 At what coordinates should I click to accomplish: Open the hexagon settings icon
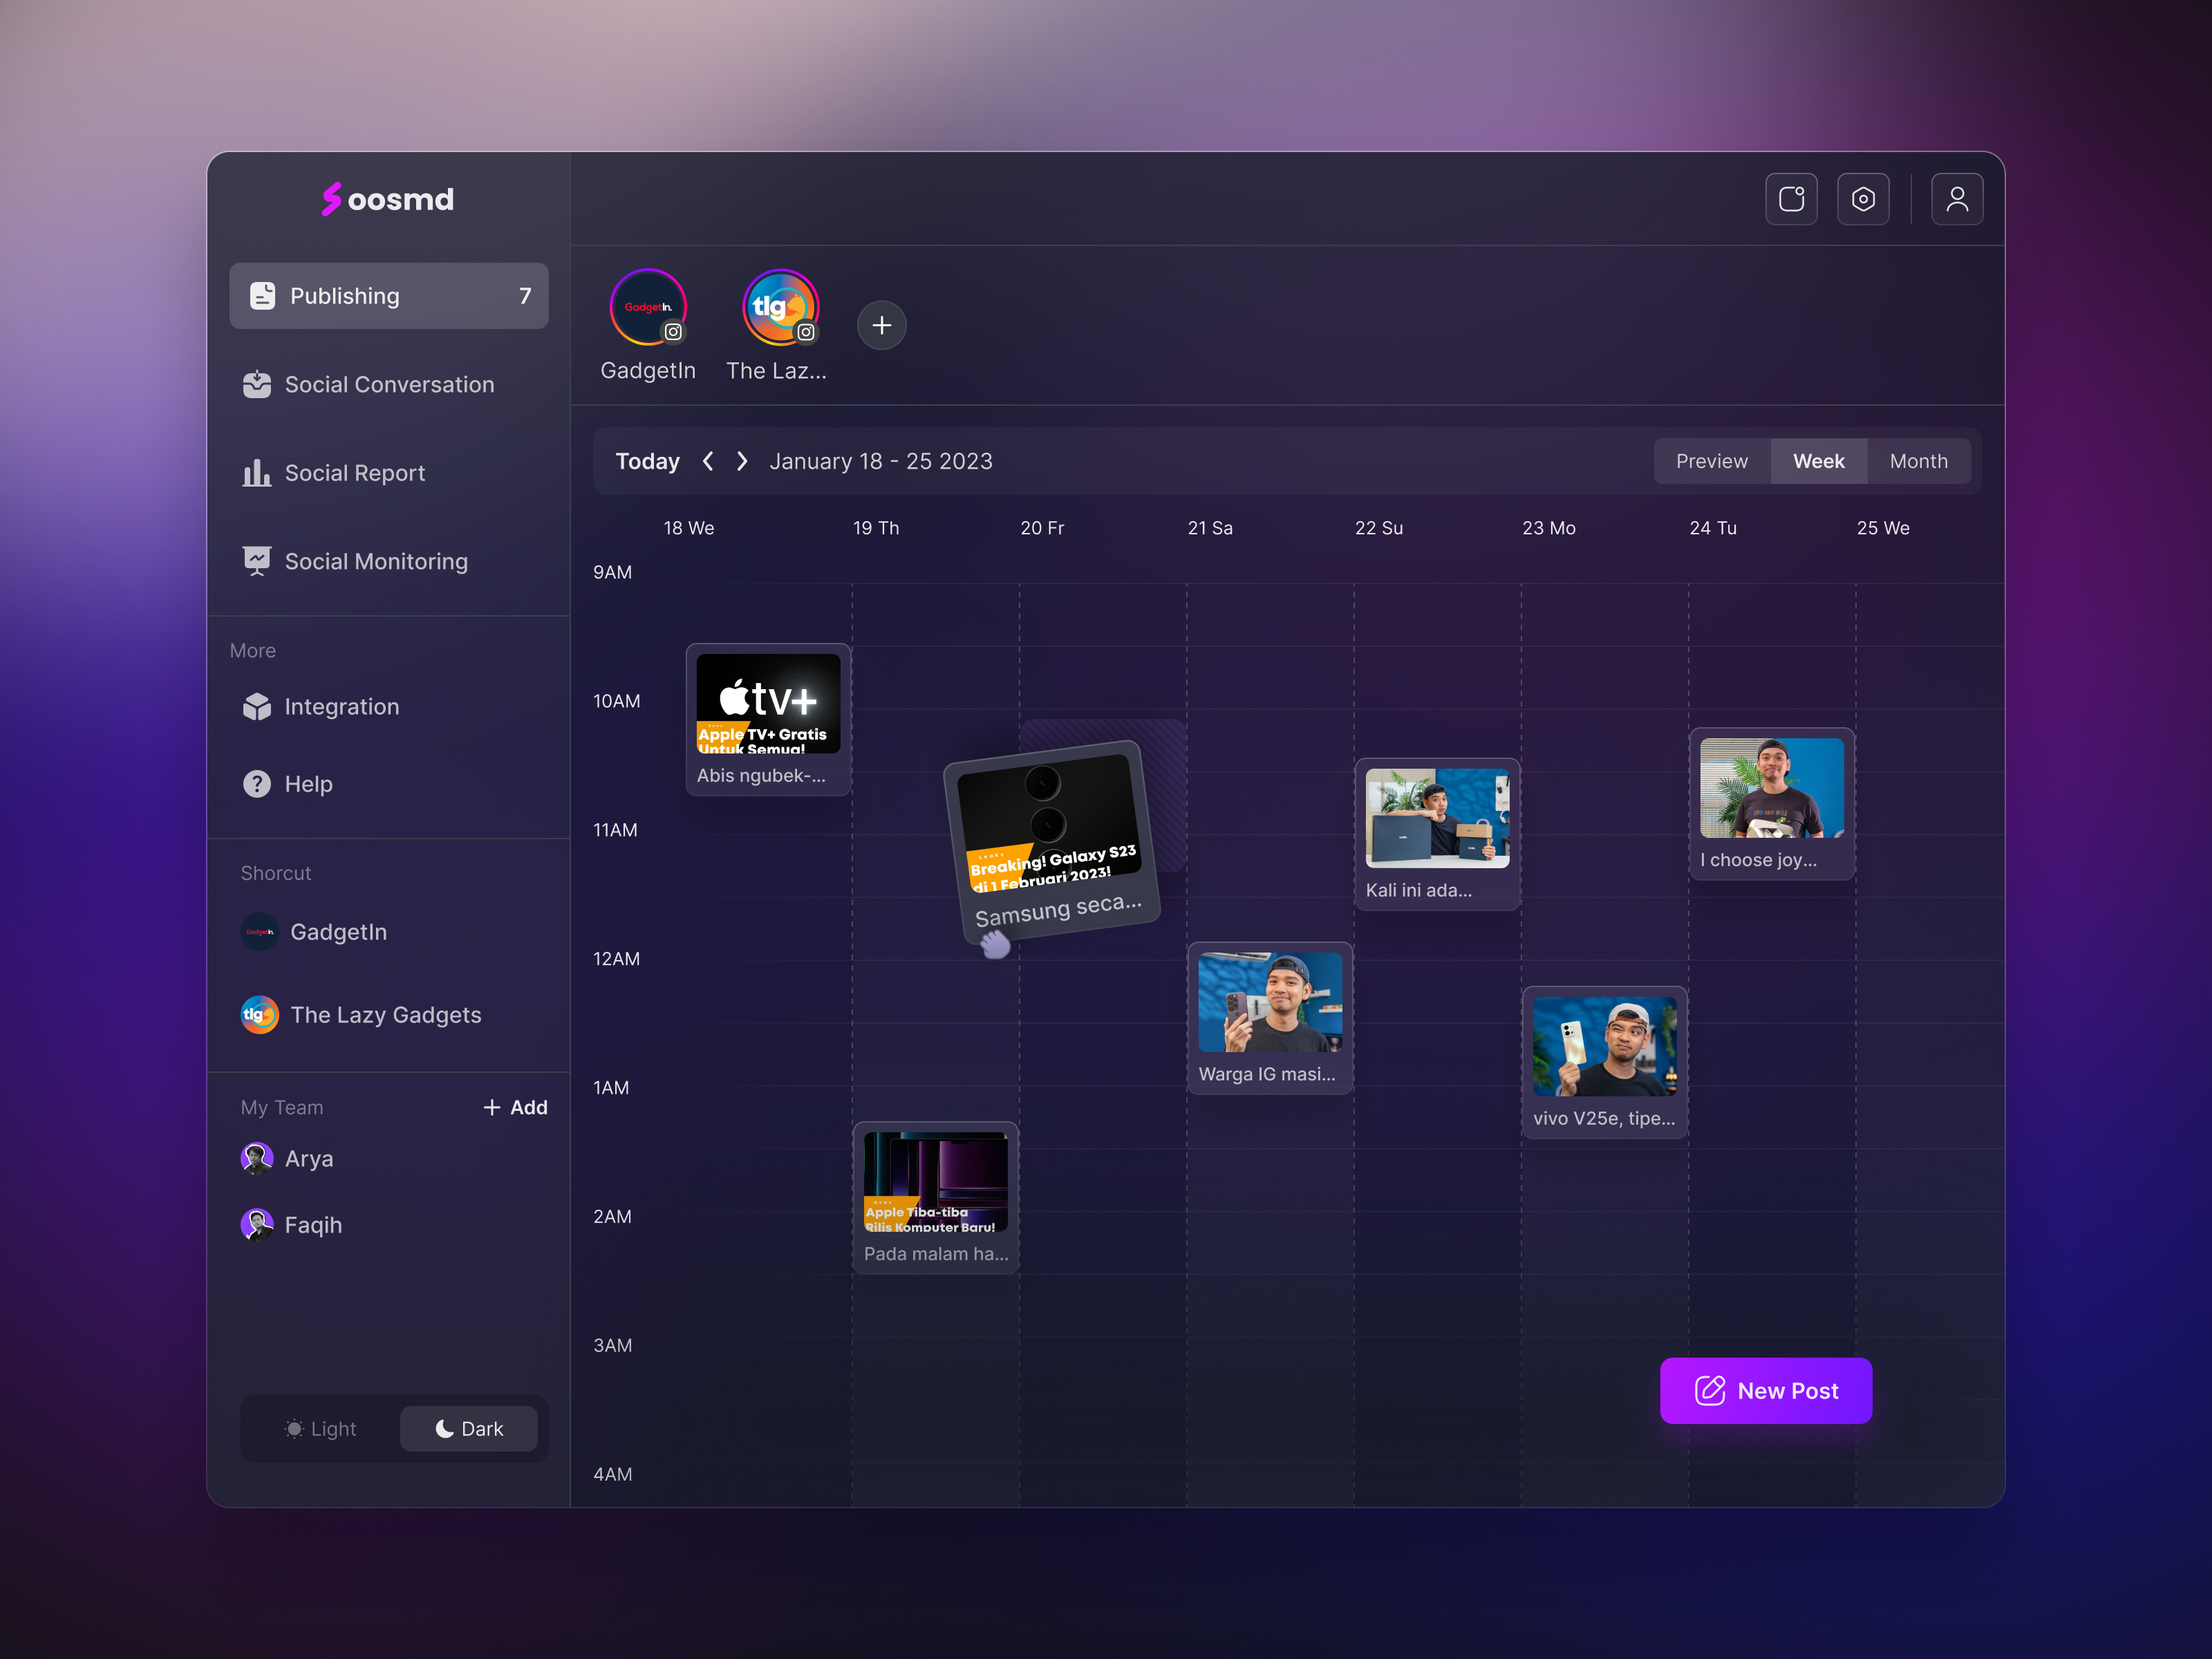pyautogui.click(x=1862, y=199)
